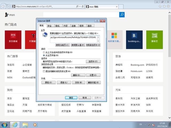Open the 字体 button
The image size is (171, 128).
79,82
